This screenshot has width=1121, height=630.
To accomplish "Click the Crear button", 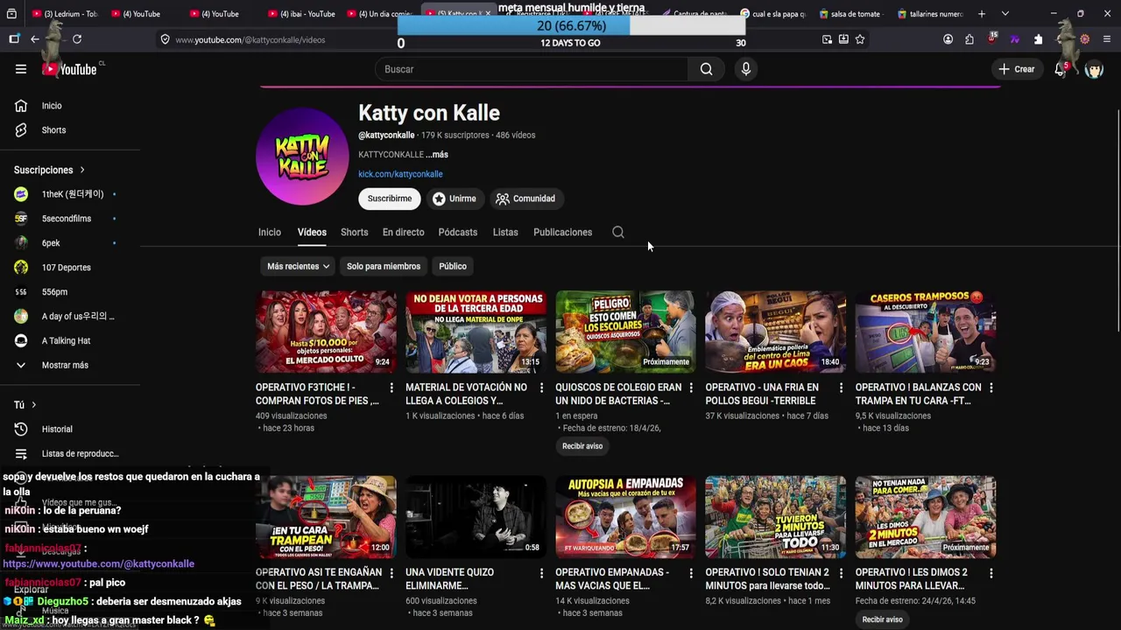I will click(x=1017, y=69).
